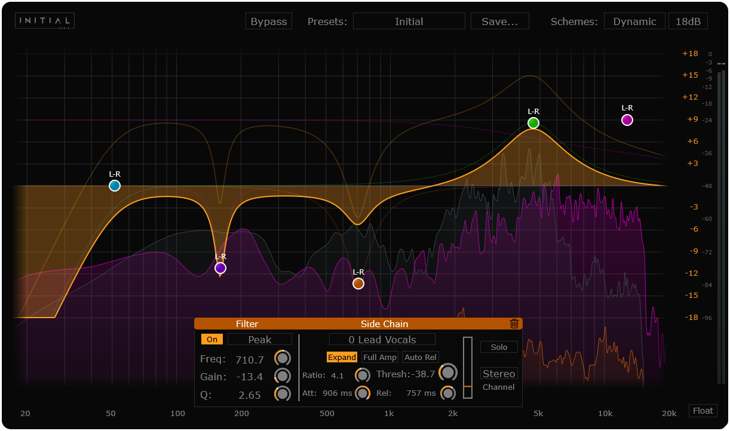
Task: Disable the Expand mode toggle
Action: [342, 357]
